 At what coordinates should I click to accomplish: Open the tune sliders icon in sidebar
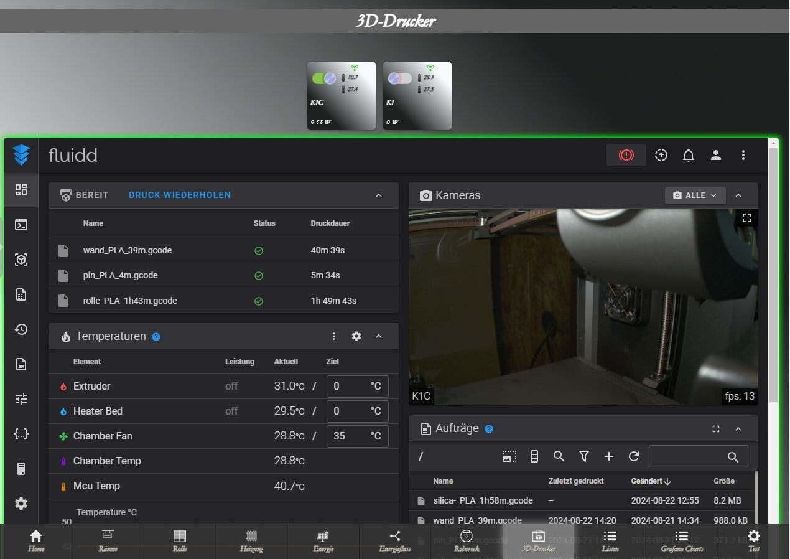[x=21, y=399]
